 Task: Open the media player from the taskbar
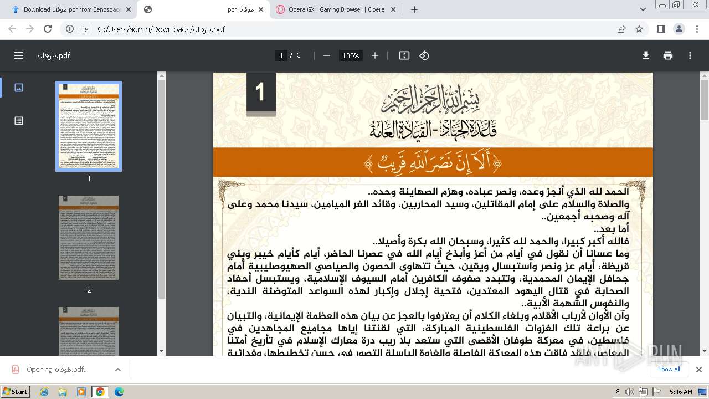click(81, 392)
